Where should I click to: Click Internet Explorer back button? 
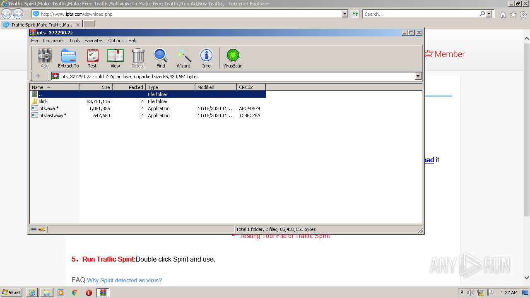(x=6, y=14)
